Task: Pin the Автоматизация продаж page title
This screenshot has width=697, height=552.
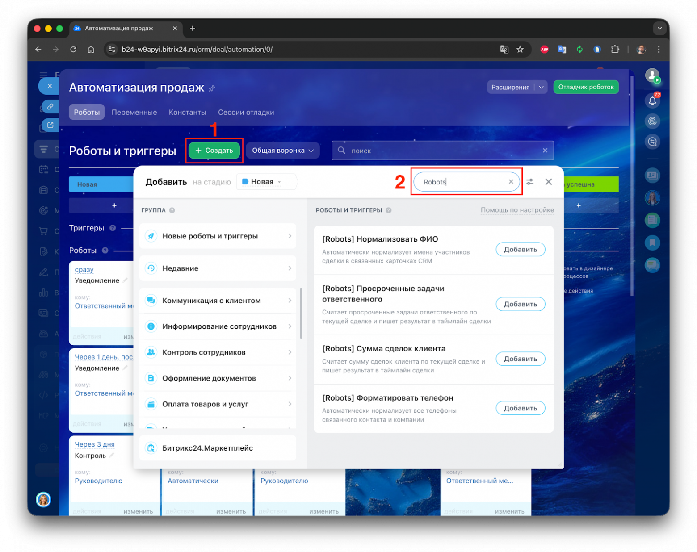Action: [212, 88]
